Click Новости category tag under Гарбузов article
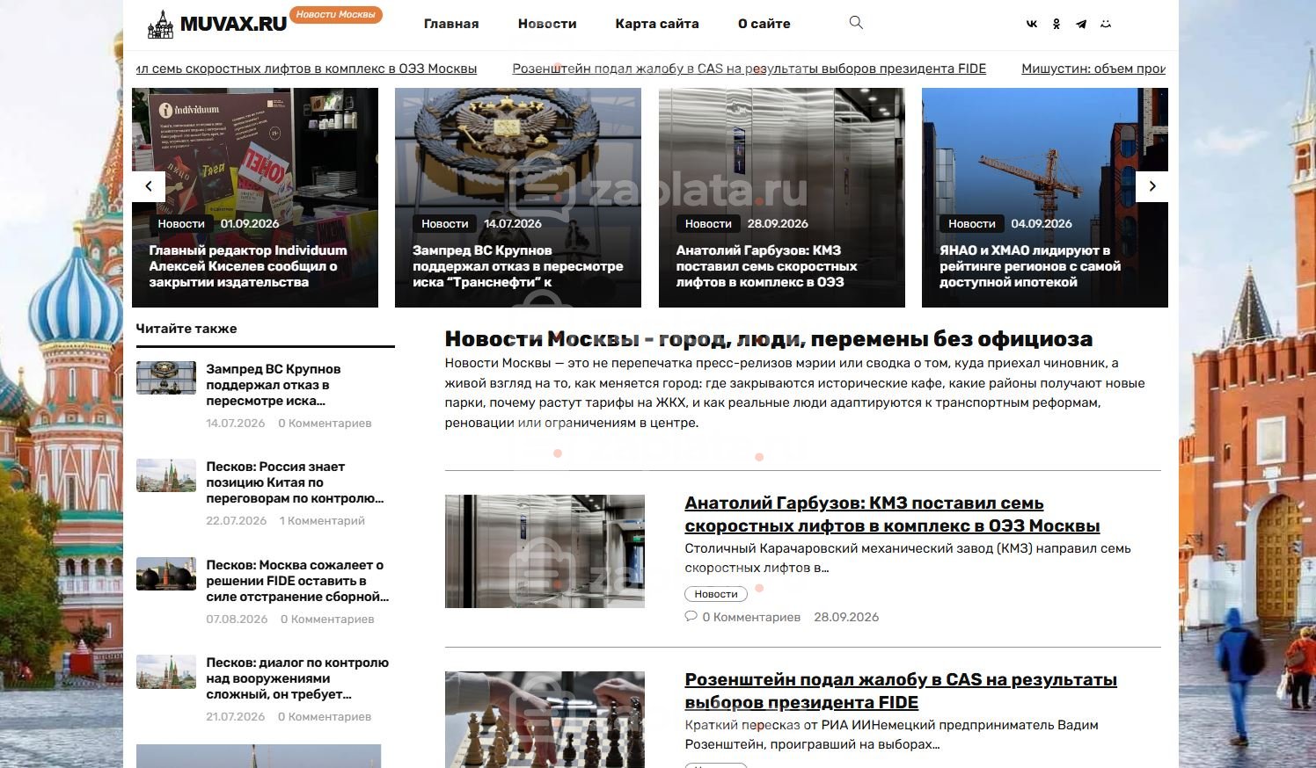The height and width of the screenshot is (768, 1316). [x=716, y=594]
